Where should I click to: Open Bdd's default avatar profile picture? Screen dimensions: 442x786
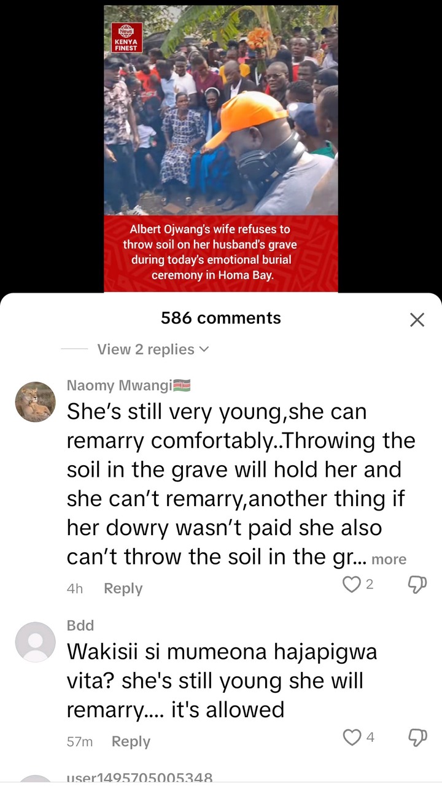tap(35, 642)
